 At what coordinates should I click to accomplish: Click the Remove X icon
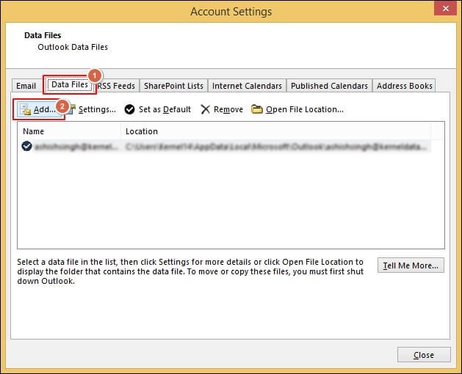(x=205, y=109)
